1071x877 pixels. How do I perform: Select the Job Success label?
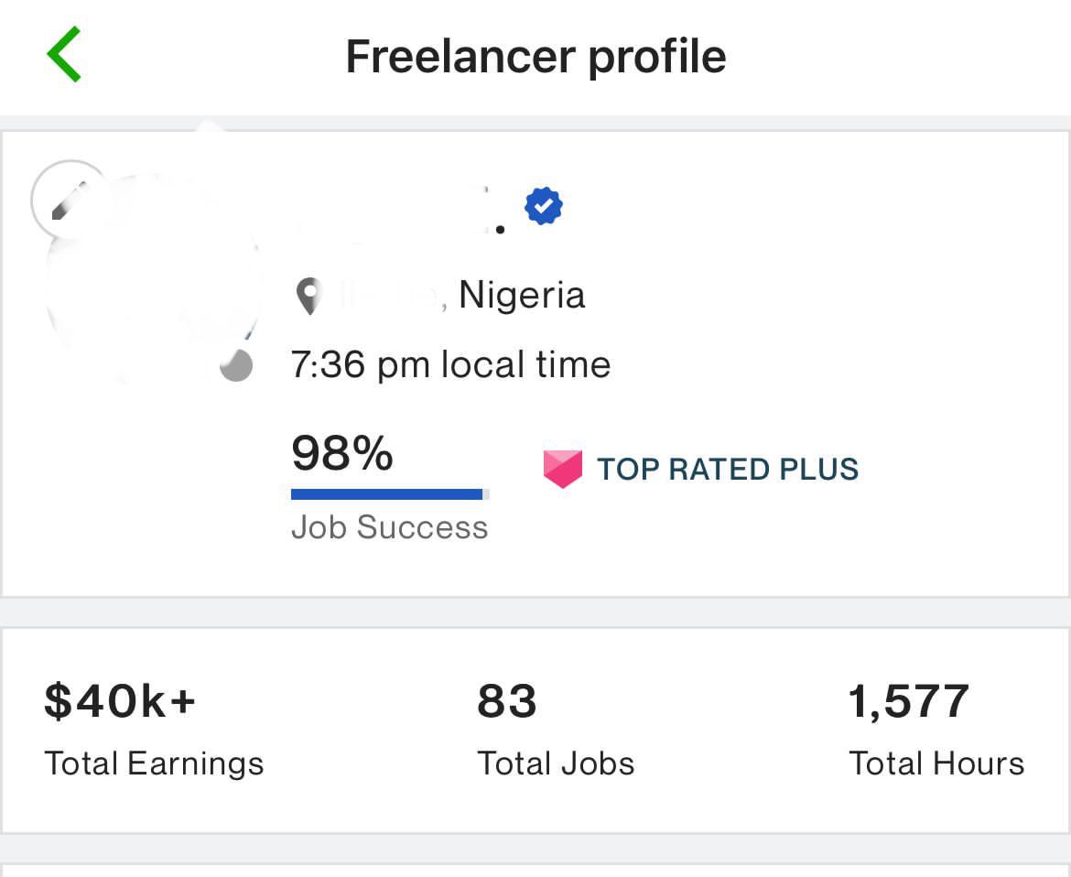[x=389, y=527]
